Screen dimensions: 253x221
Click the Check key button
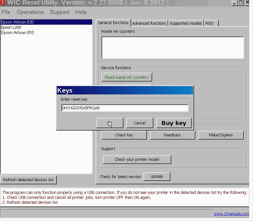[x=124, y=135]
